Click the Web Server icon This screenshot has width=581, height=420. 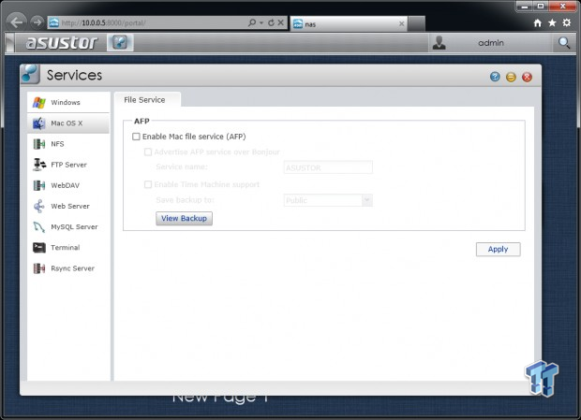click(x=39, y=206)
